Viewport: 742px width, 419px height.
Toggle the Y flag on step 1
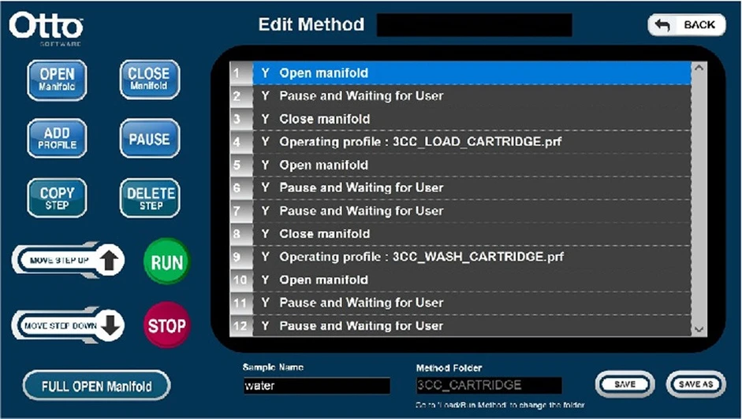click(266, 72)
